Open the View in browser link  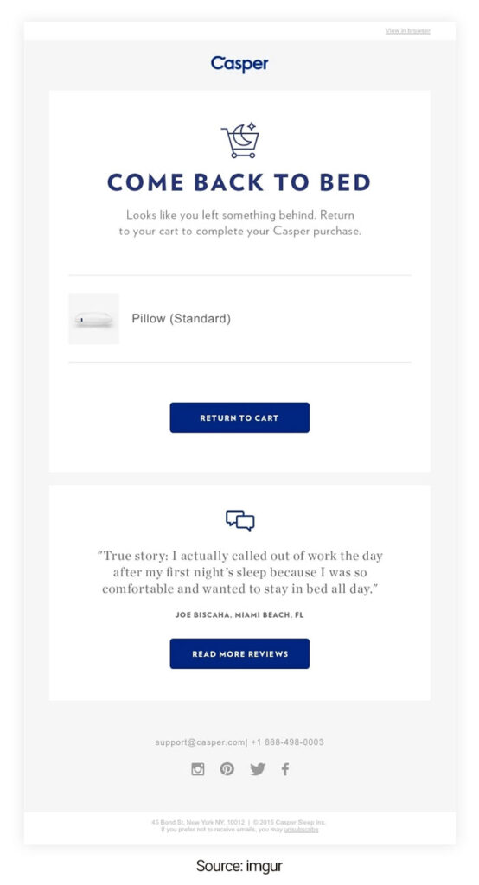point(408,30)
